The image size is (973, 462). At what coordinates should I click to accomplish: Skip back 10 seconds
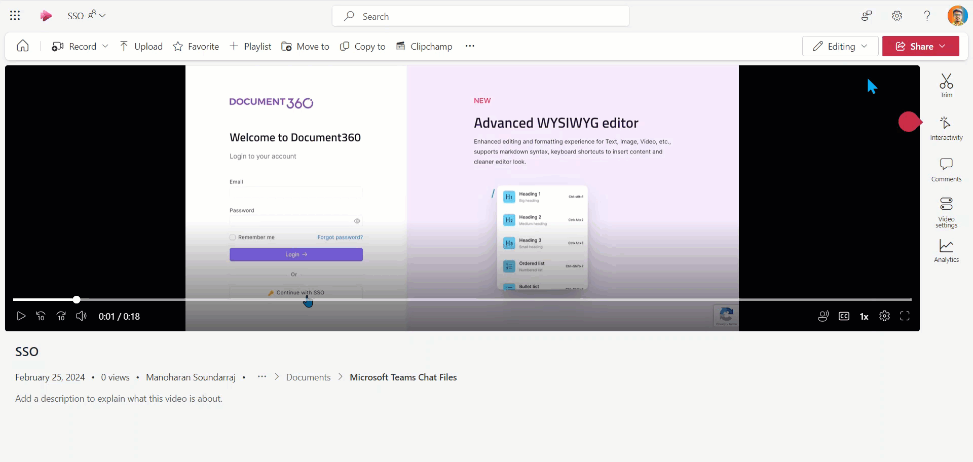coord(41,316)
